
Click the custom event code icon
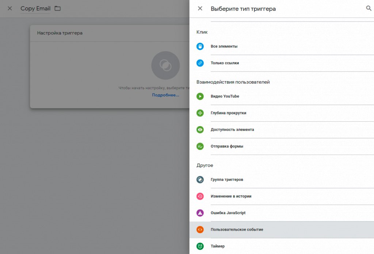[x=200, y=230]
